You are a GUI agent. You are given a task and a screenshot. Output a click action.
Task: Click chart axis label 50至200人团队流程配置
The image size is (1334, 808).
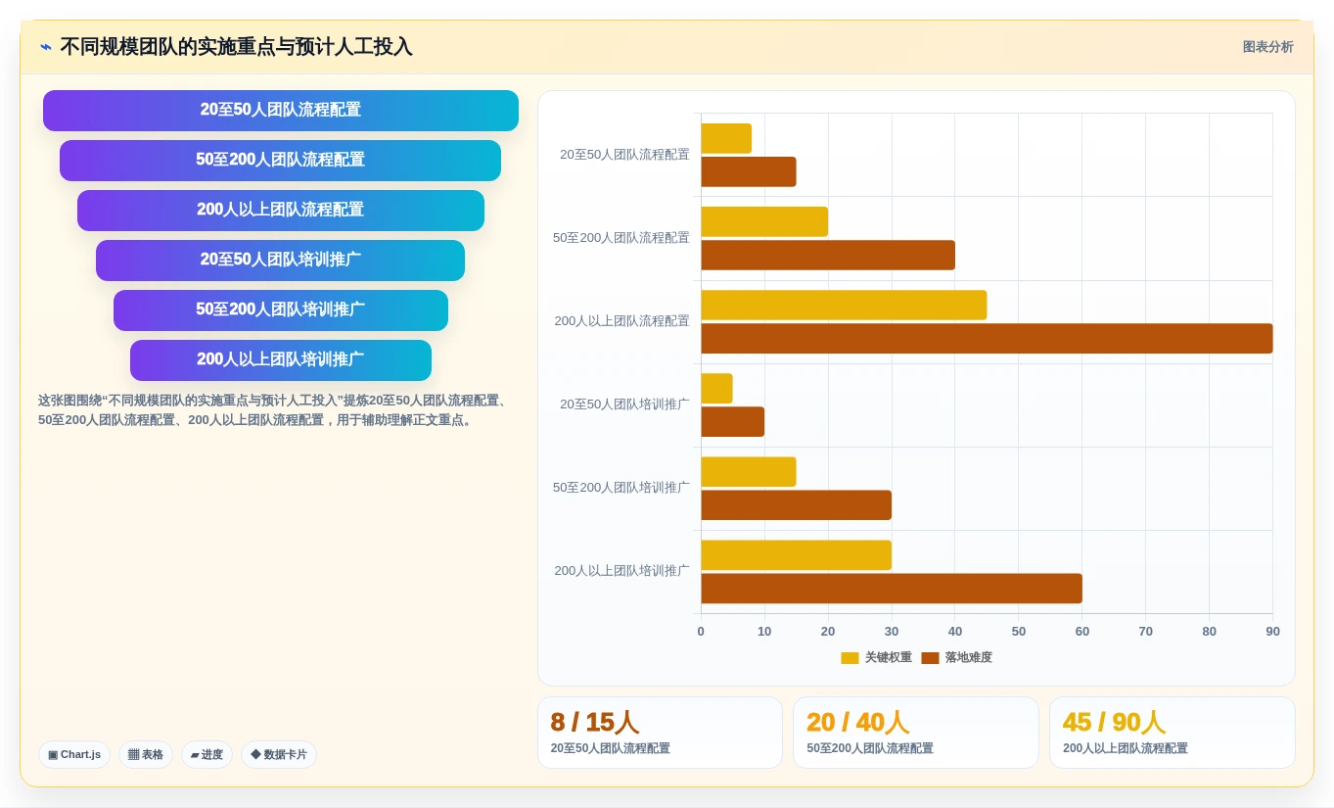[x=621, y=238]
